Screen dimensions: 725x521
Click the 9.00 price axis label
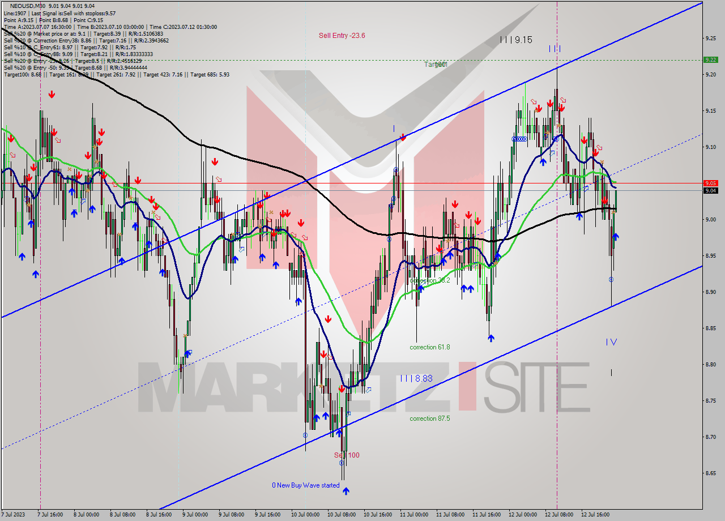[710, 220]
